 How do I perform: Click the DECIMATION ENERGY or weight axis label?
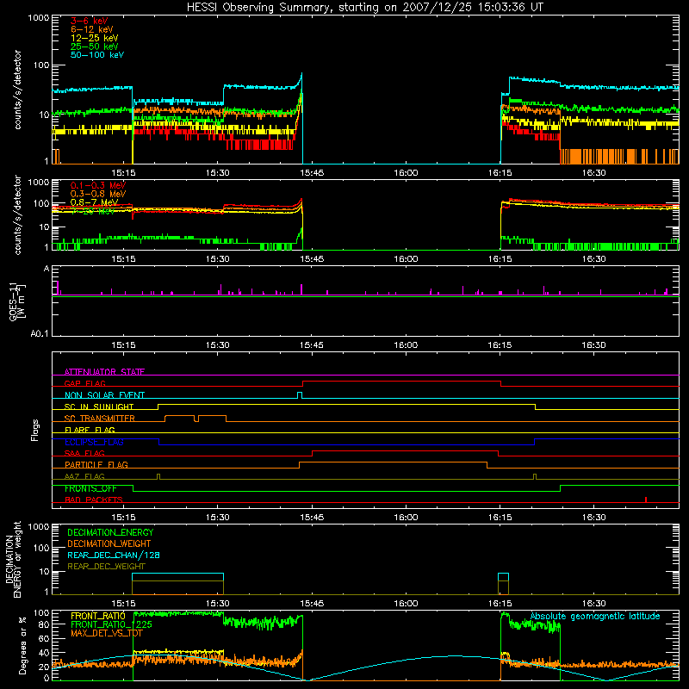[x=13, y=559]
